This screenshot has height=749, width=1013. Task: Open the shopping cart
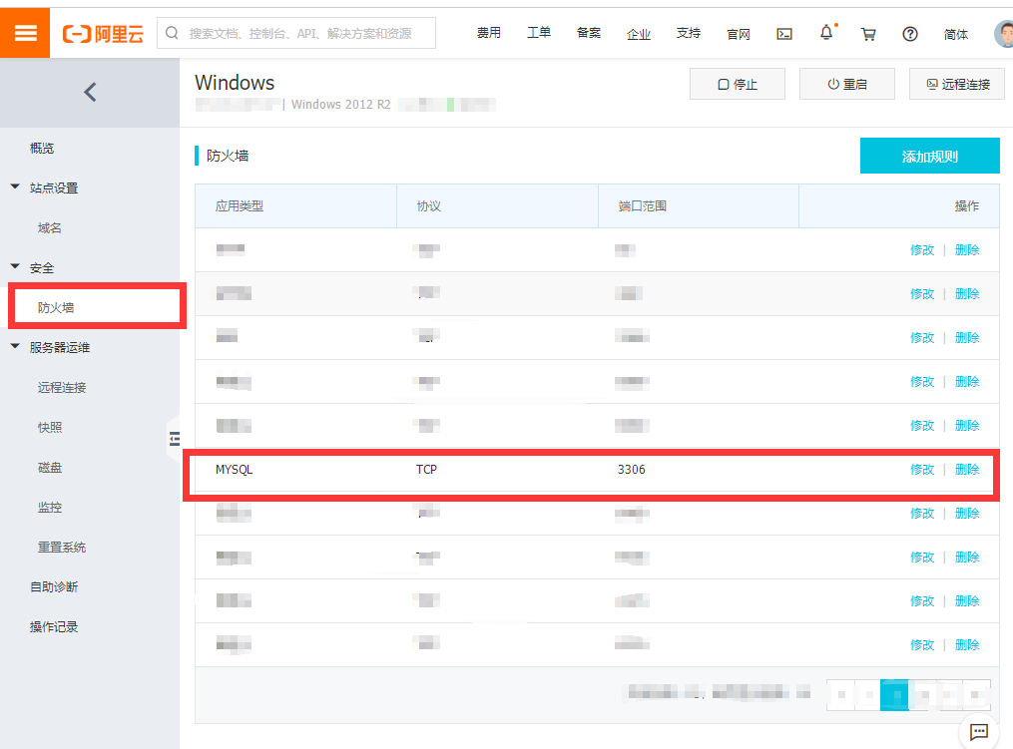(x=867, y=33)
